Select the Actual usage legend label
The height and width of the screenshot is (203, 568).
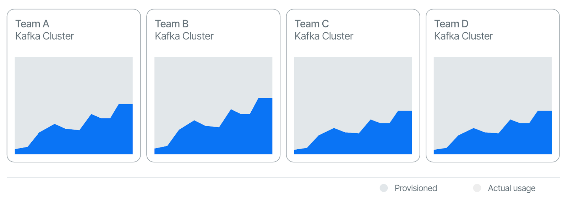[x=512, y=188]
